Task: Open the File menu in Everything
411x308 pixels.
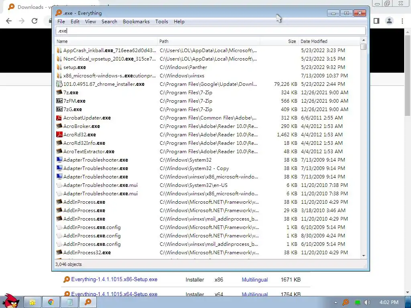Action: click(61, 22)
